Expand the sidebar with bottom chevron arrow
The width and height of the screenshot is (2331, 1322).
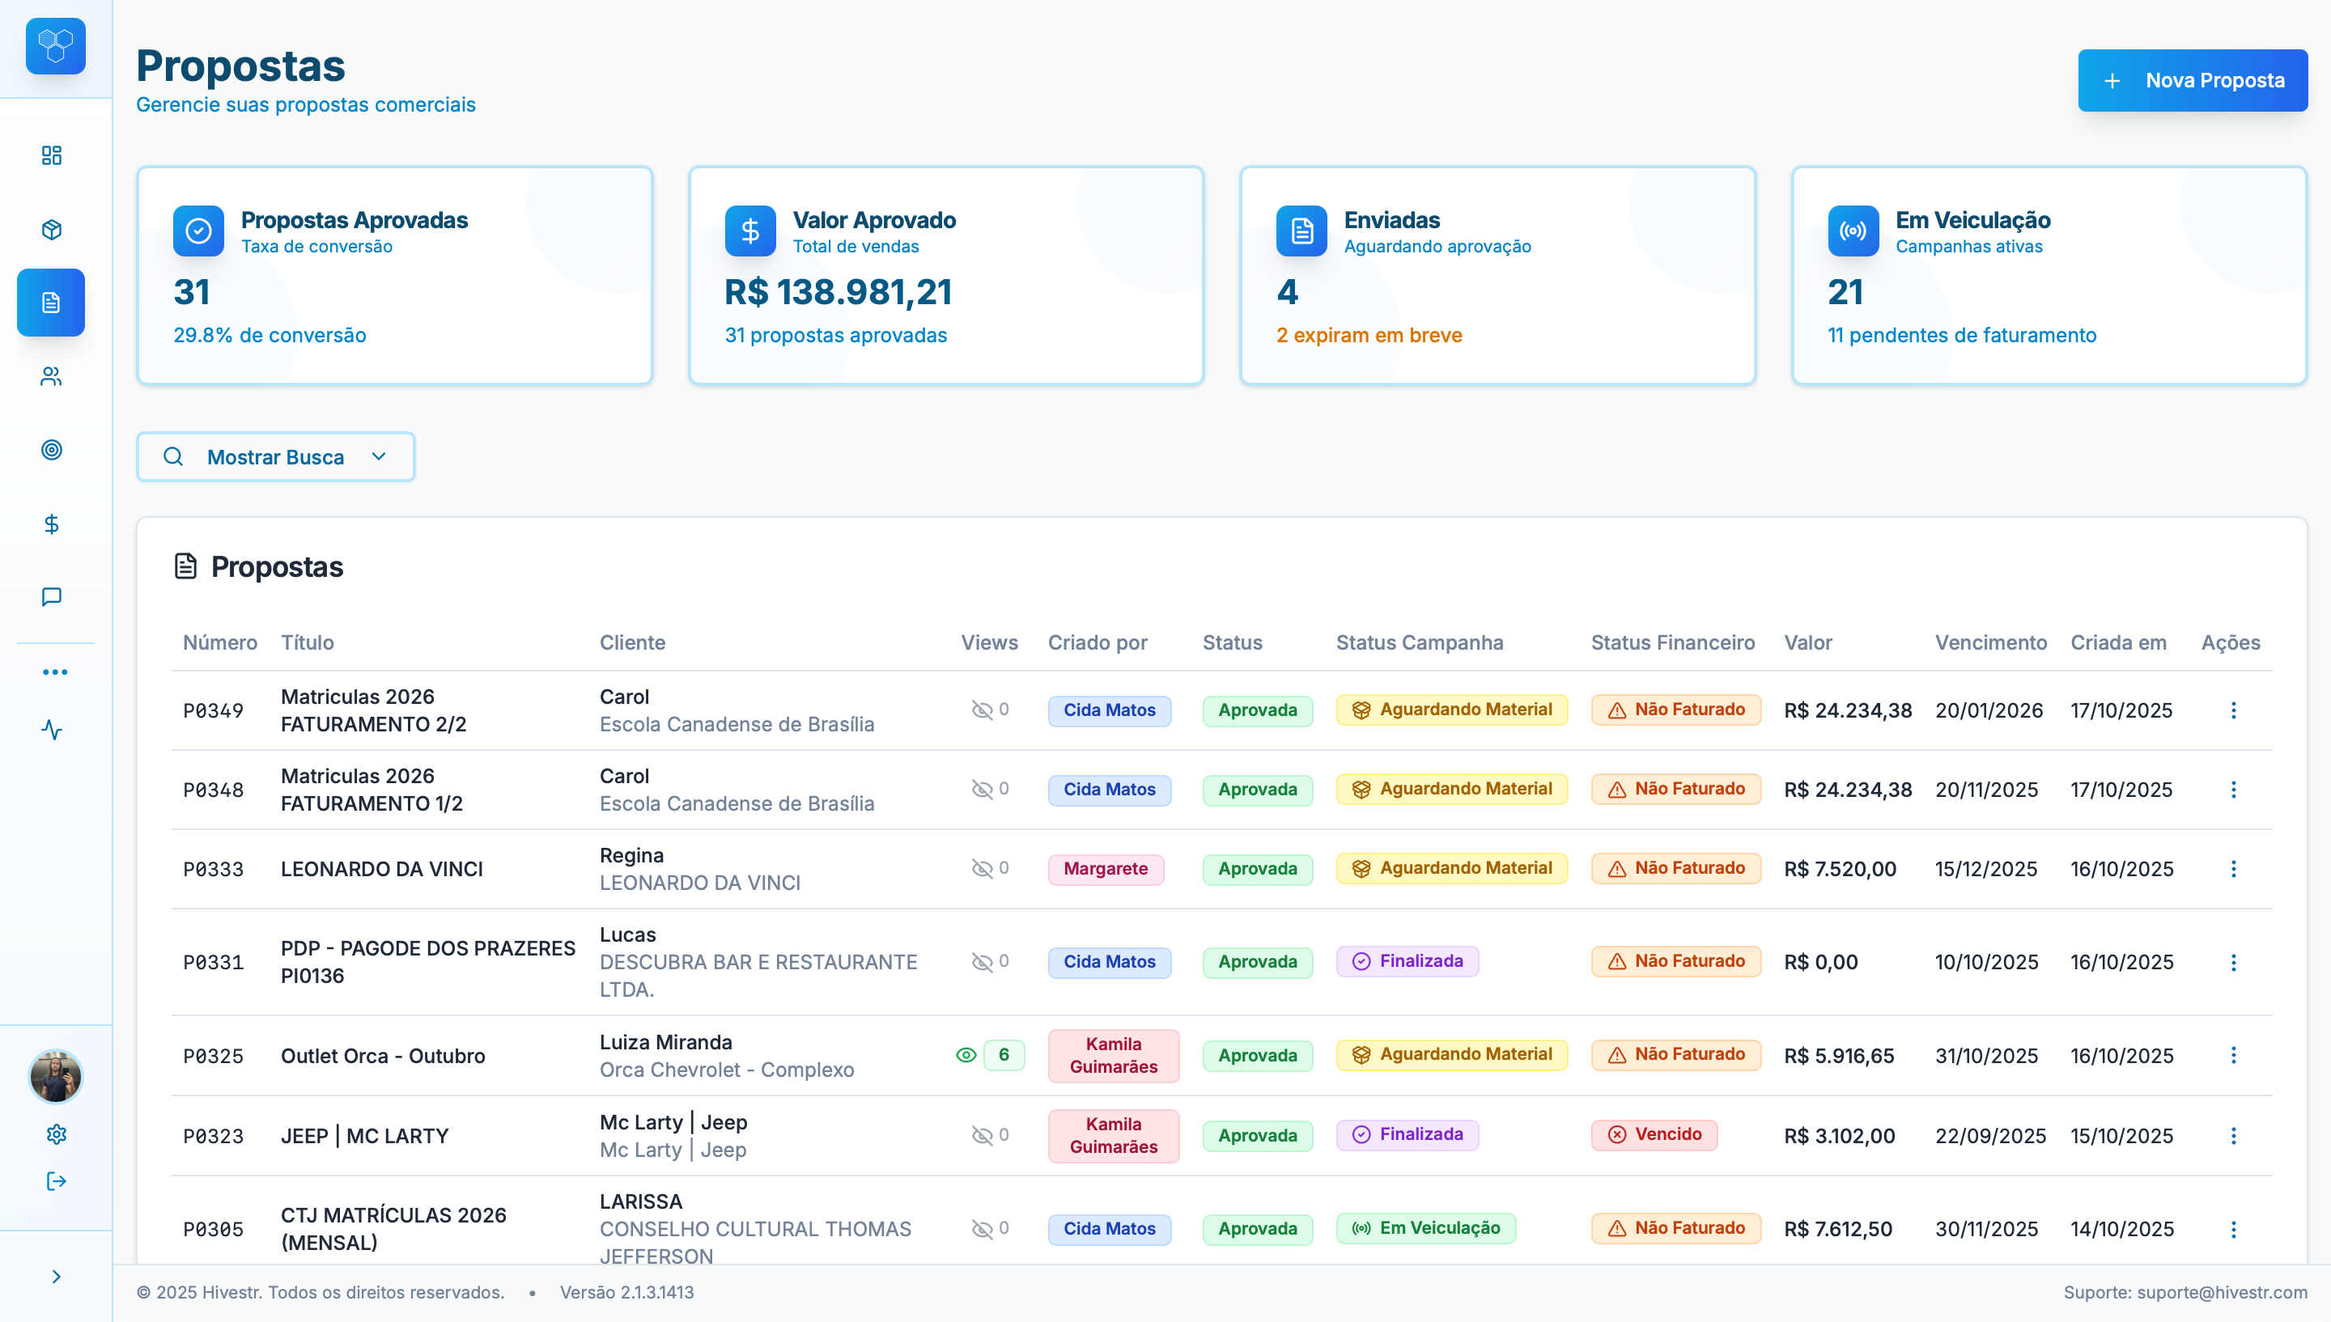pyautogui.click(x=57, y=1277)
